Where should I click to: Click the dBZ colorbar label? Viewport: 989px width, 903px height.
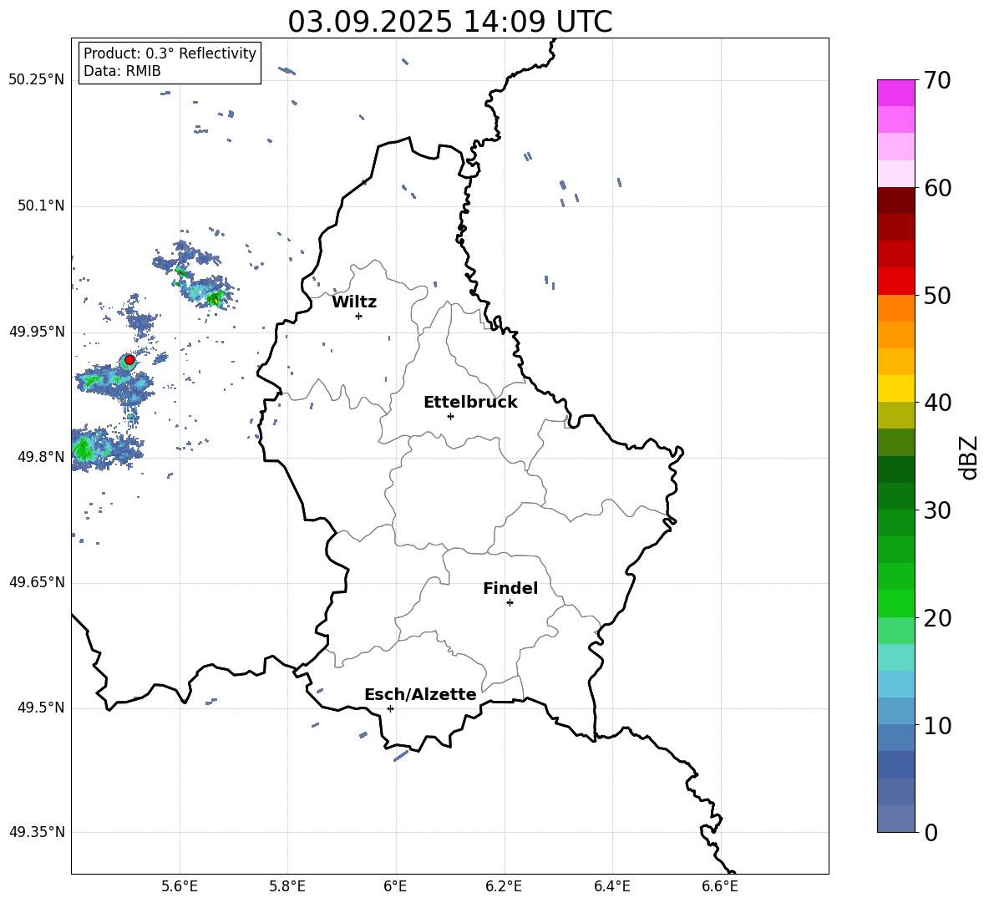[969, 457]
